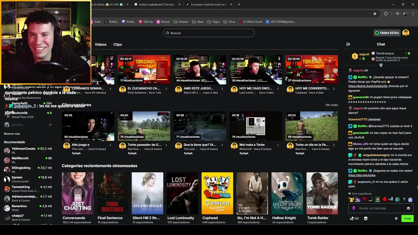Play the Torke paseador de G clip

pyautogui.click(x=144, y=126)
